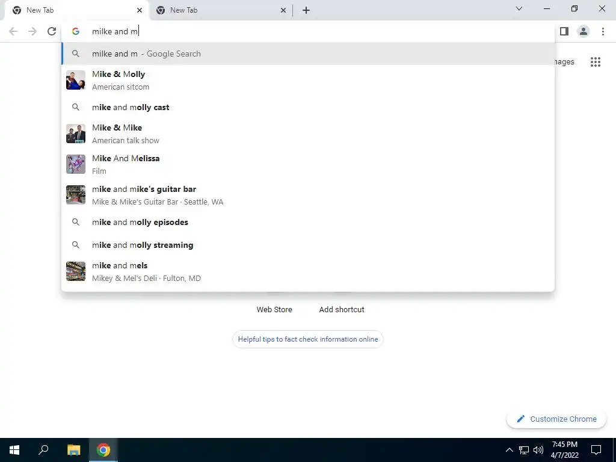Click the Mike & Molly thumbnail image
616x462 pixels.
(x=76, y=80)
